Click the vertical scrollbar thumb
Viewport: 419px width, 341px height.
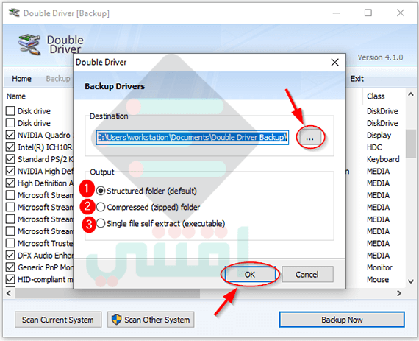pos(411,144)
